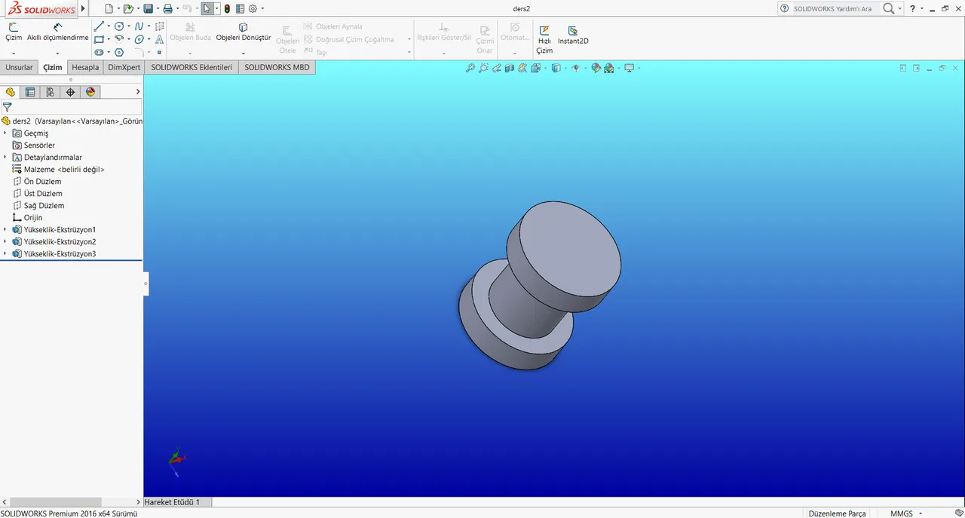
Task: Open the help question mark menu
Action: point(912,8)
